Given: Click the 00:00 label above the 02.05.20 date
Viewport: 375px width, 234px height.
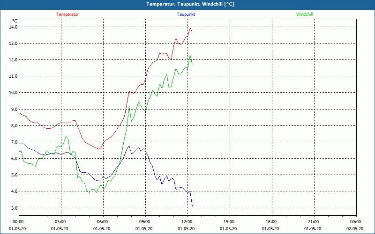Looking at the screenshot, I should tap(356, 222).
